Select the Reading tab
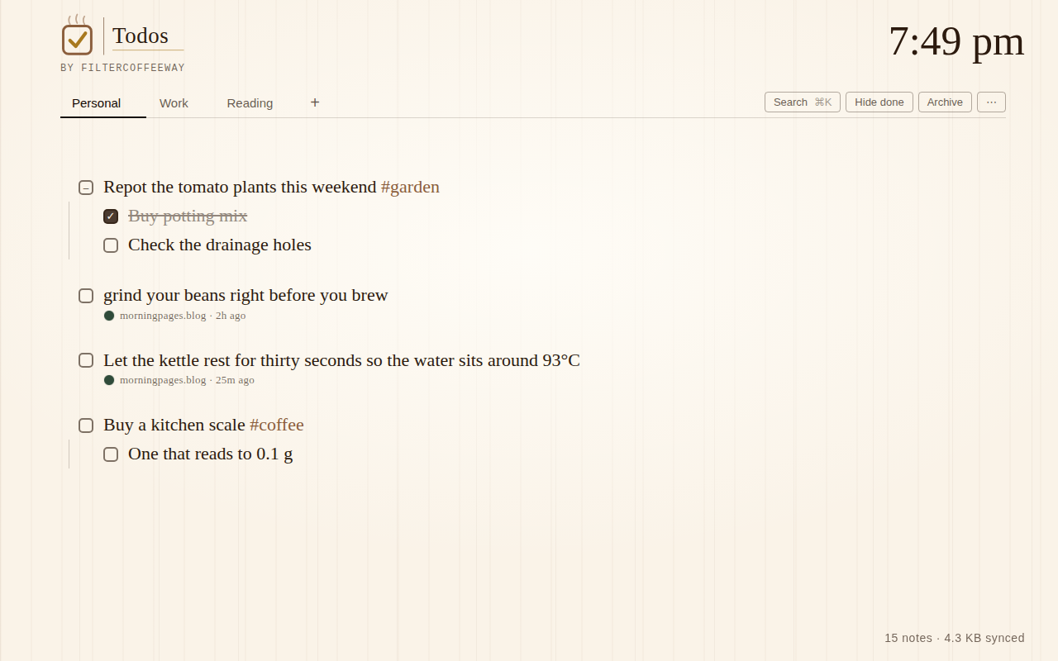The width and height of the screenshot is (1058, 661). coord(250,103)
